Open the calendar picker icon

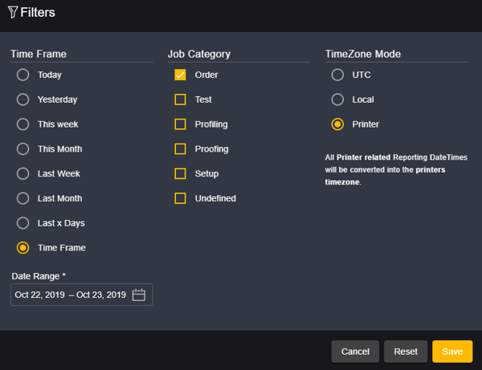(x=138, y=295)
